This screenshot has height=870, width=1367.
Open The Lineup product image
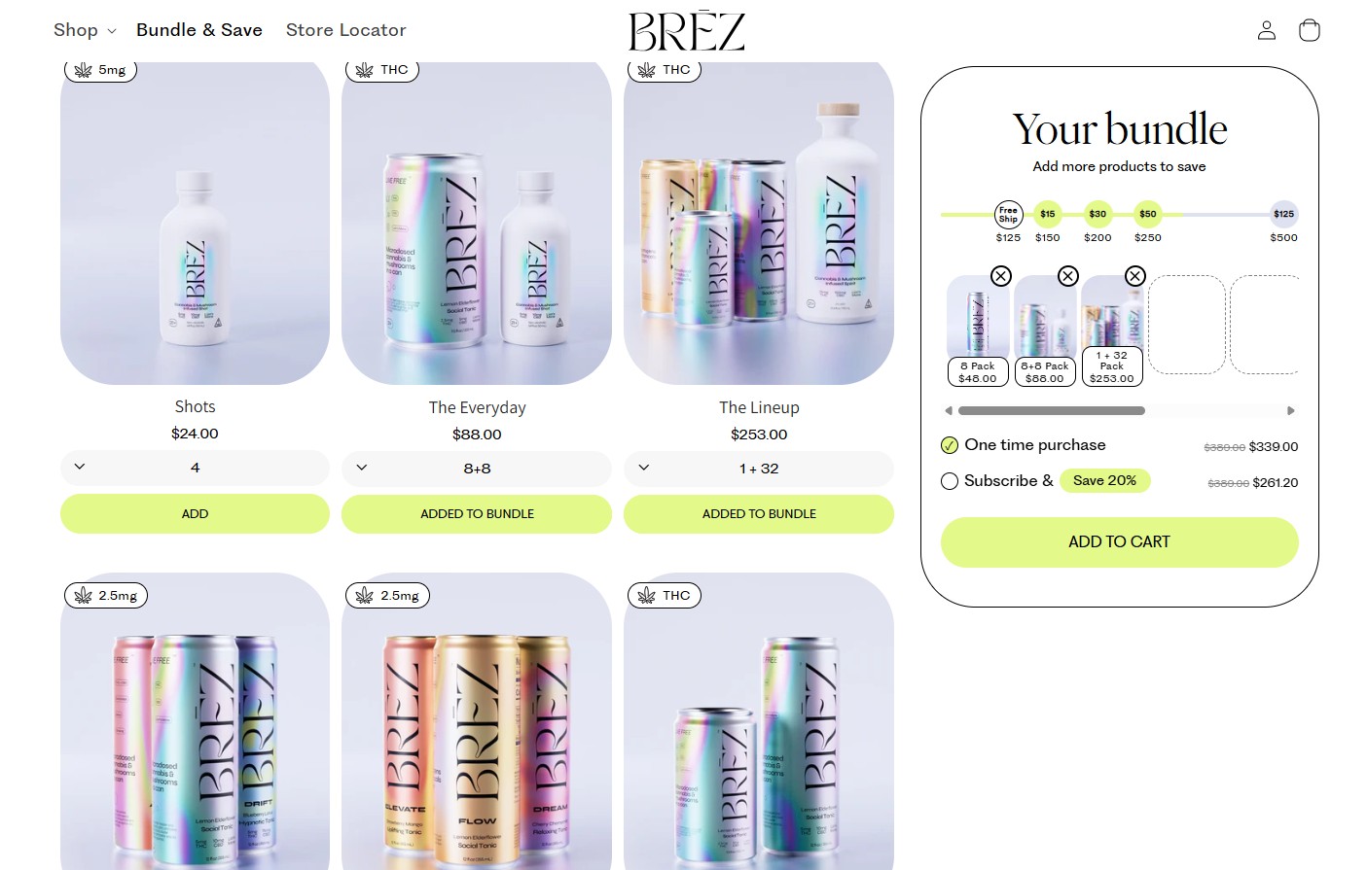759,223
